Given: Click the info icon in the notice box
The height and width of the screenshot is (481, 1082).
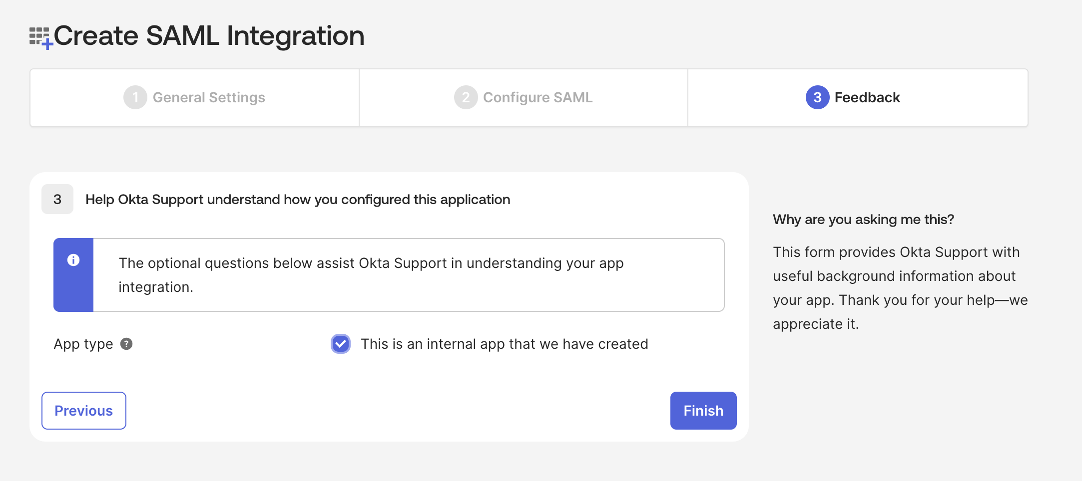Looking at the screenshot, I should tap(73, 260).
